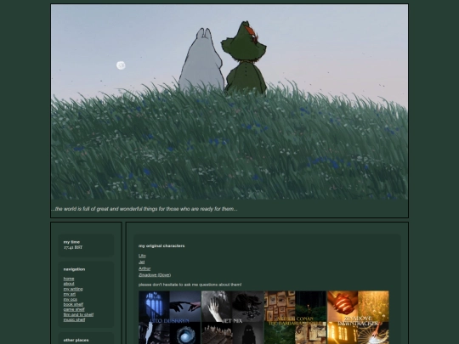Click the 'other places' sidebar heading
Viewport: 459px width, 344px height.
[x=76, y=341]
